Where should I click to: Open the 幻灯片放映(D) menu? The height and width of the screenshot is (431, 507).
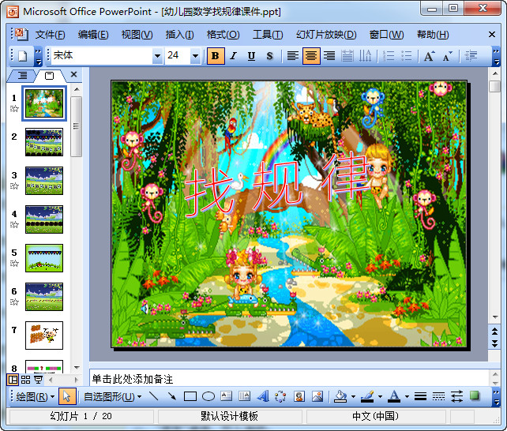coord(326,34)
